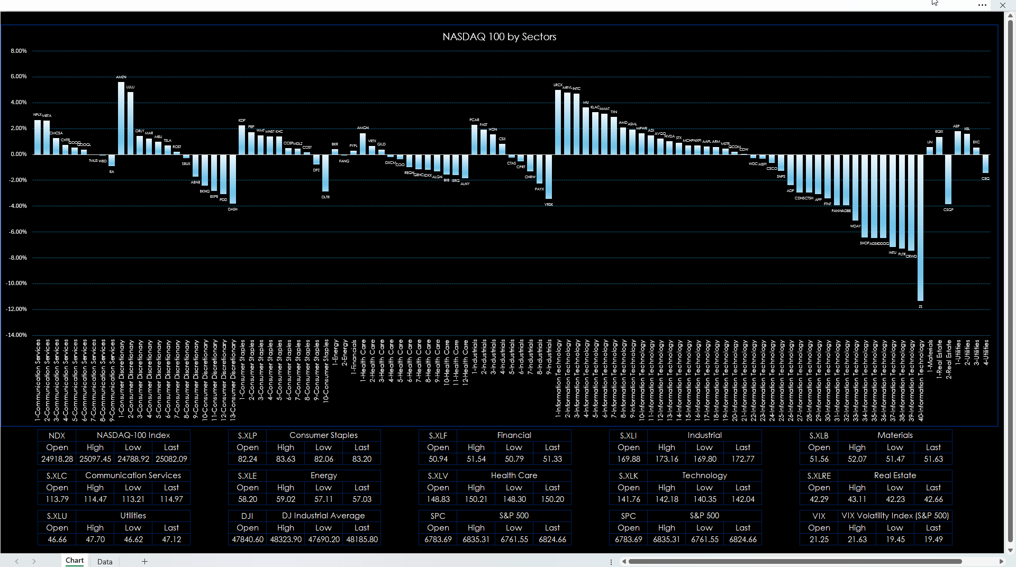Click the vertical scrollbar up arrow

[x=1010, y=16]
